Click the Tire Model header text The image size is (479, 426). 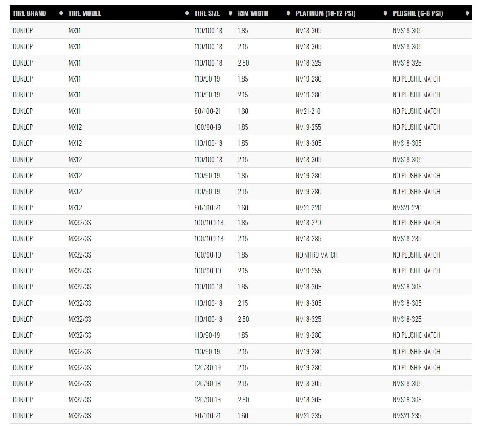click(84, 13)
